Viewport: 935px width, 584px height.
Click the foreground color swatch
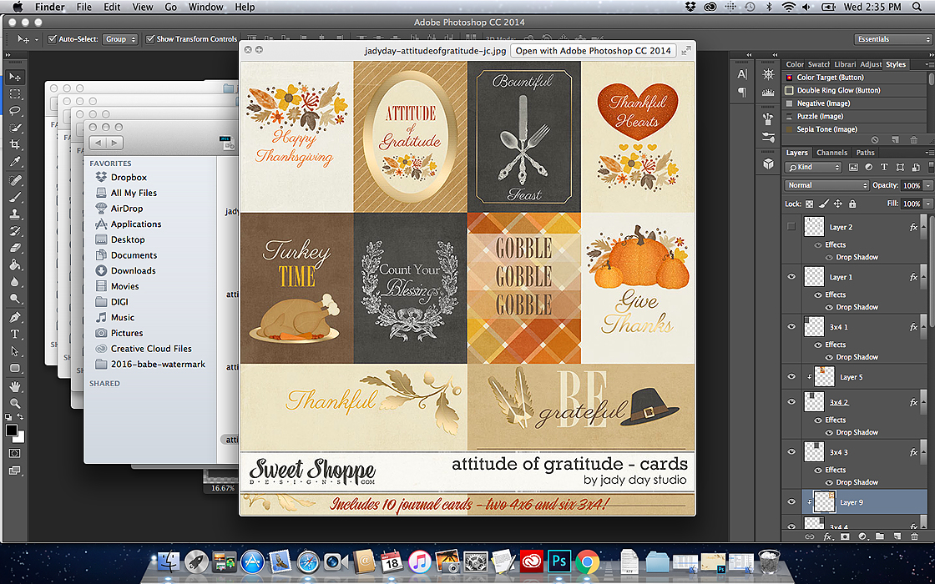(12, 430)
